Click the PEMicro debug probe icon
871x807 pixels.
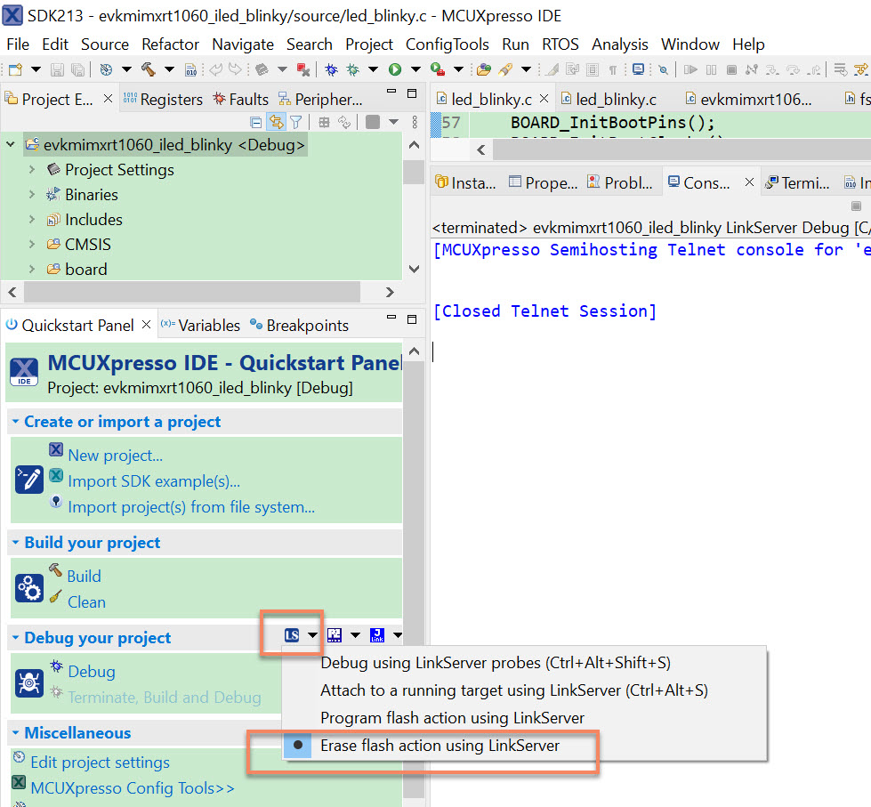click(x=335, y=634)
